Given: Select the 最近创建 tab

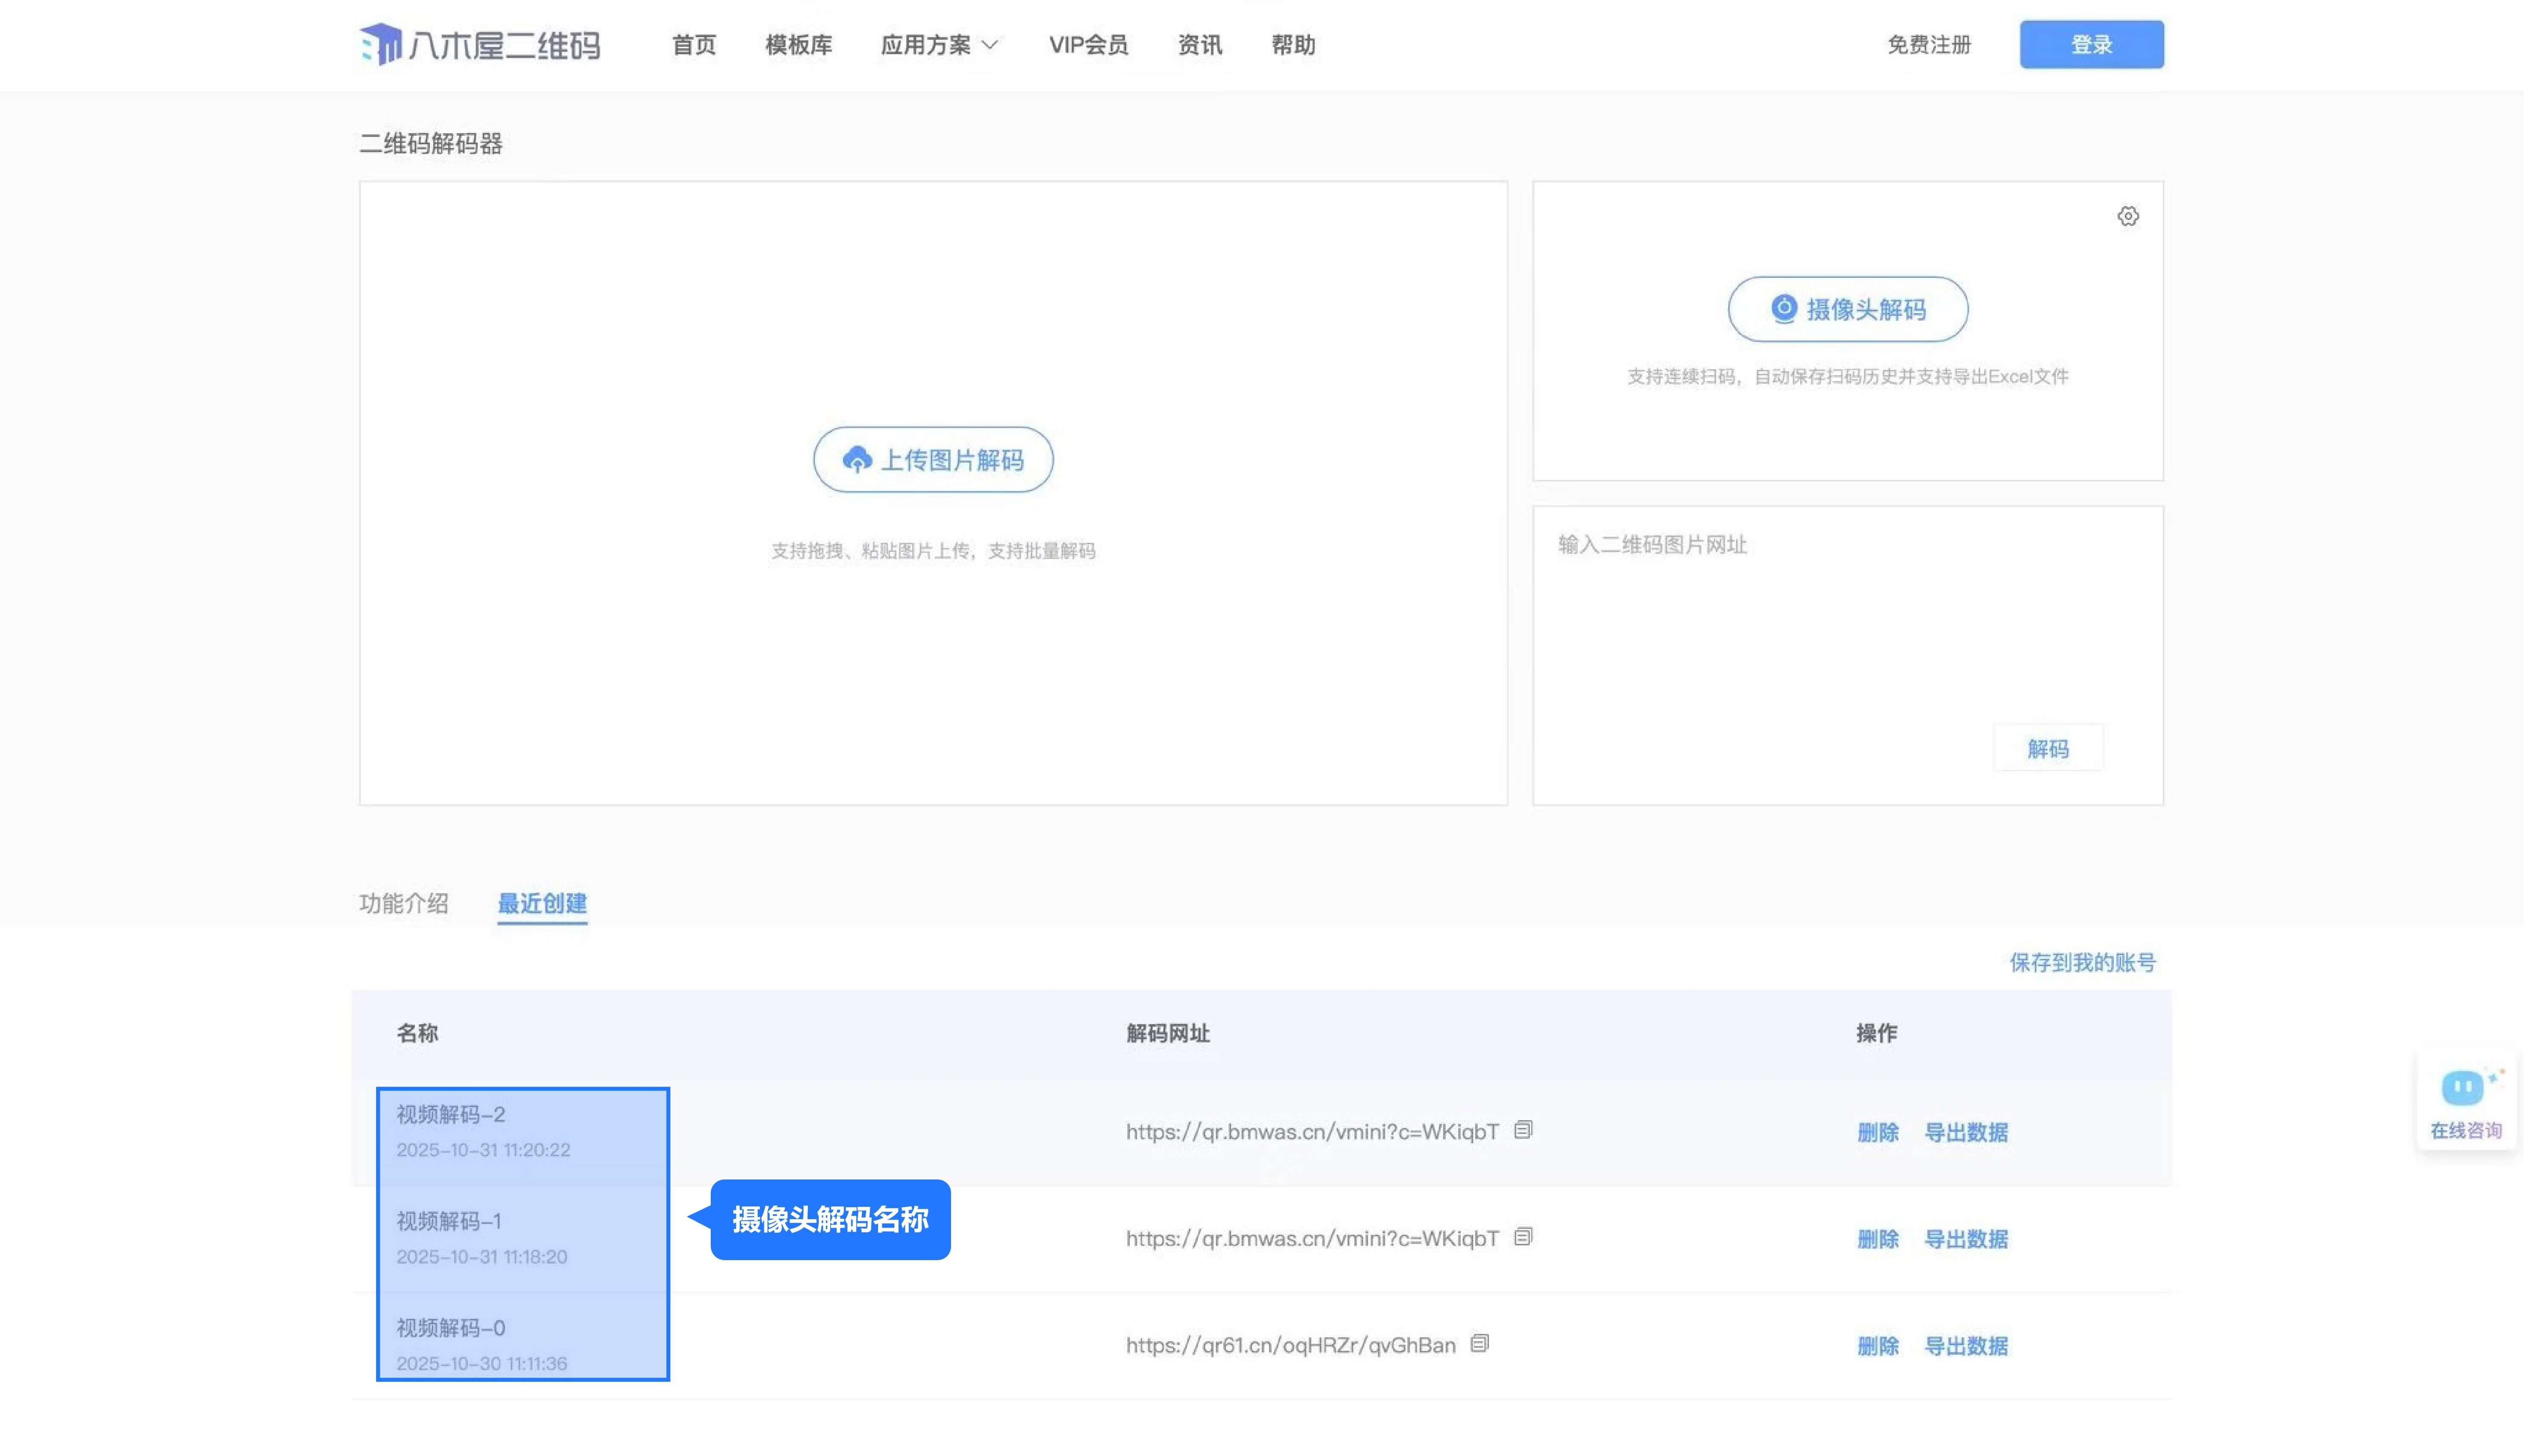Looking at the screenshot, I should click(542, 903).
